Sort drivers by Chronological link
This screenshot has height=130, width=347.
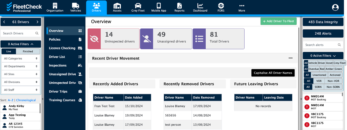[26, 100]
